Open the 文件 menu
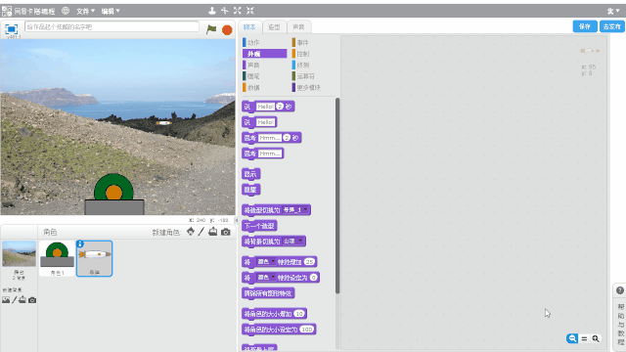 (x=85, y=11)
